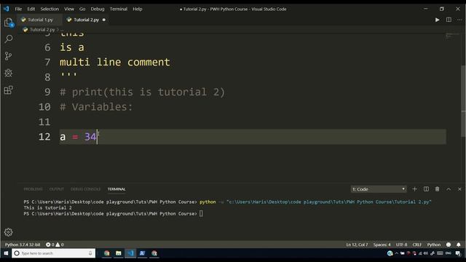
Task: Open File Explorer from taskbar
Action: [x=118, y=253]
